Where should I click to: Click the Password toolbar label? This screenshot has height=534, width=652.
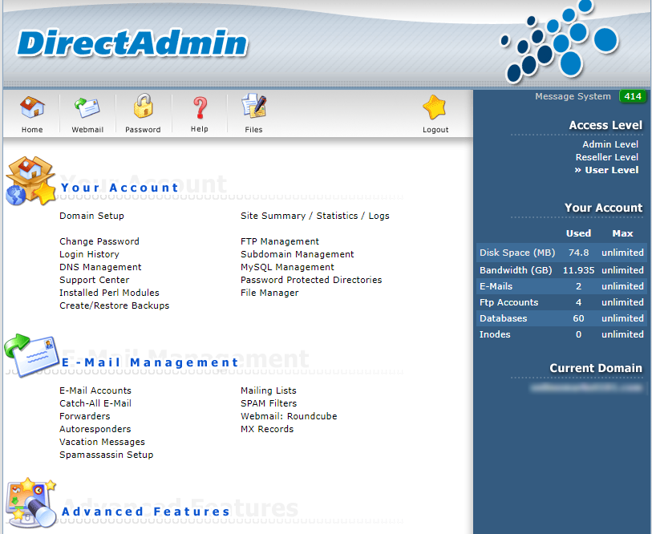click(143, 130)
